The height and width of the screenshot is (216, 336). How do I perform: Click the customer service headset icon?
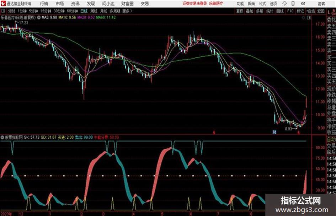click(x=284, y=4)
